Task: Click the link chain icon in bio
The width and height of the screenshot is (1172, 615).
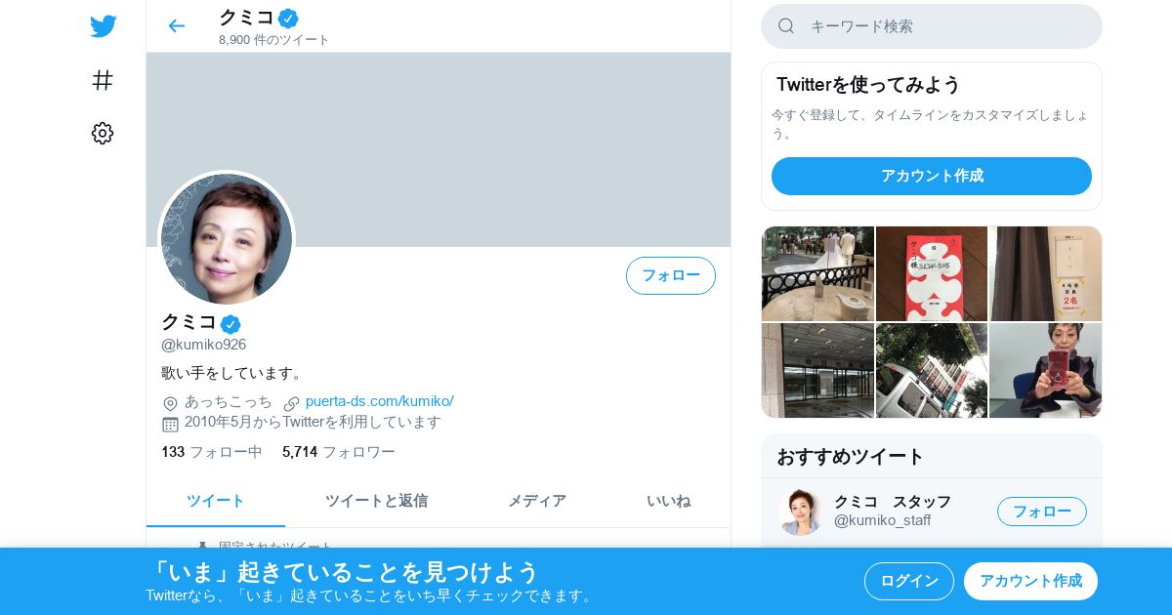Action: (291, 402)
